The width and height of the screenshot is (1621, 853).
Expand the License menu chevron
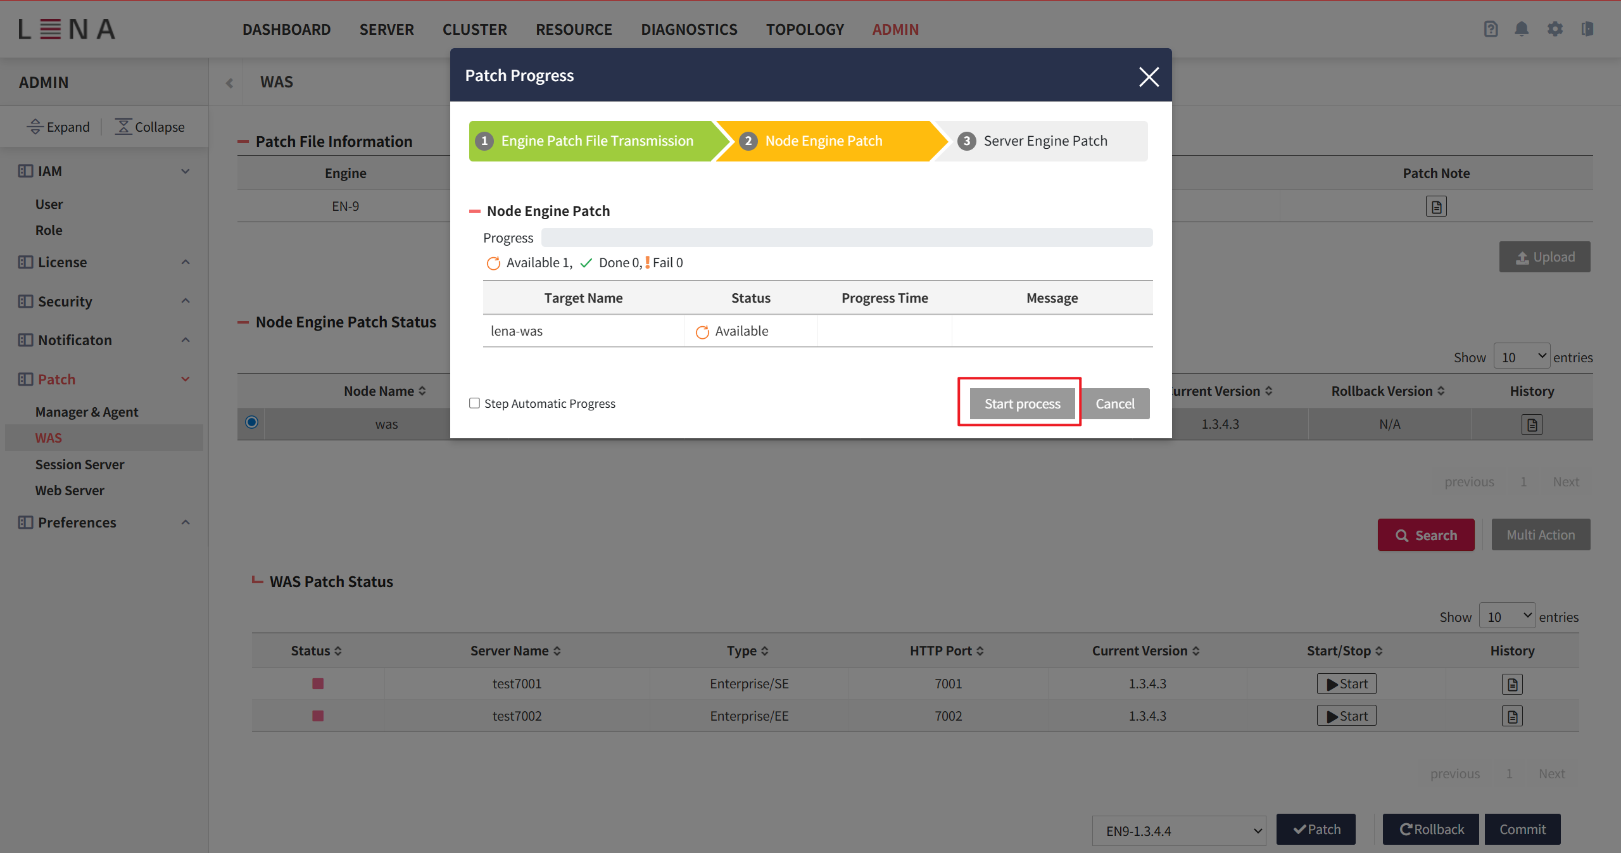pos(186,262)
